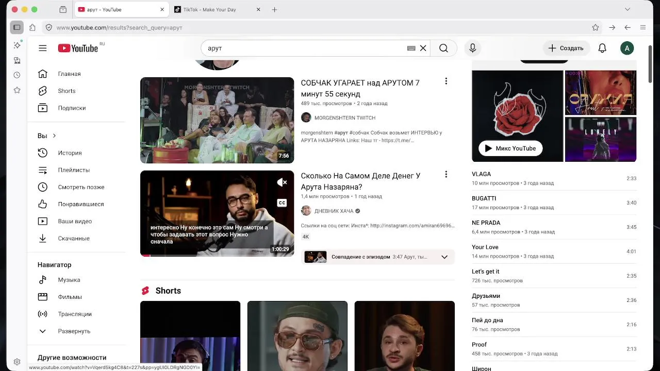The image size is (660, 371).
Task: Click the СОБЧАК УГАРАЕТ video title
Action: click(360, 88)
